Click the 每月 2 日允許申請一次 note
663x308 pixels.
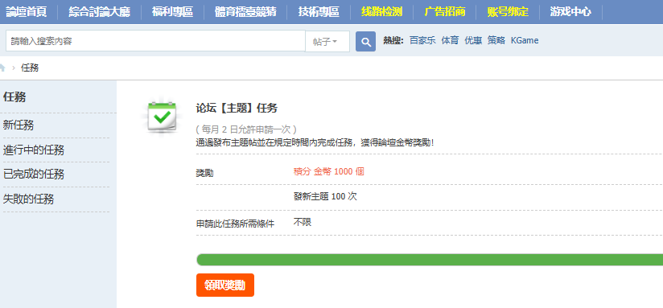(246, 129)
